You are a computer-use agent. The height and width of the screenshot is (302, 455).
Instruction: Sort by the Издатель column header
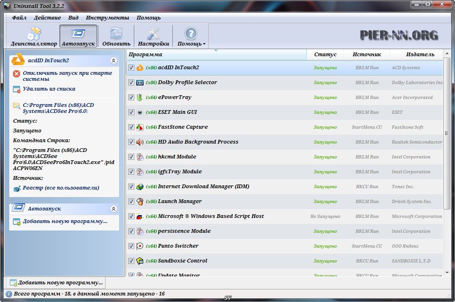click(417, 54)
